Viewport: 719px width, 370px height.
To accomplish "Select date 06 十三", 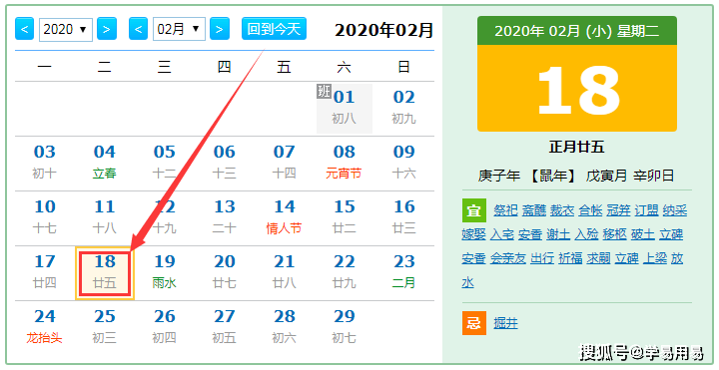I will 225,163.
